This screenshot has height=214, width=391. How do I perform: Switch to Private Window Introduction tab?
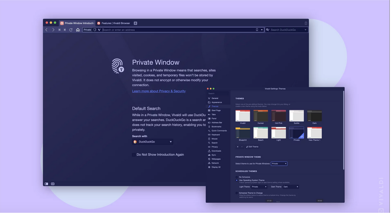click(x=77, y=23)
